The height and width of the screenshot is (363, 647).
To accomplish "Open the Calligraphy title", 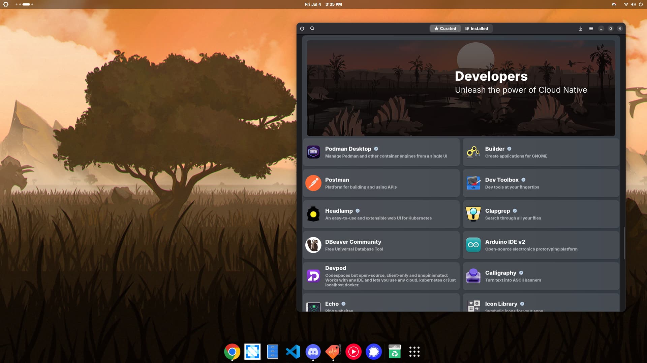I will [501, 273].
